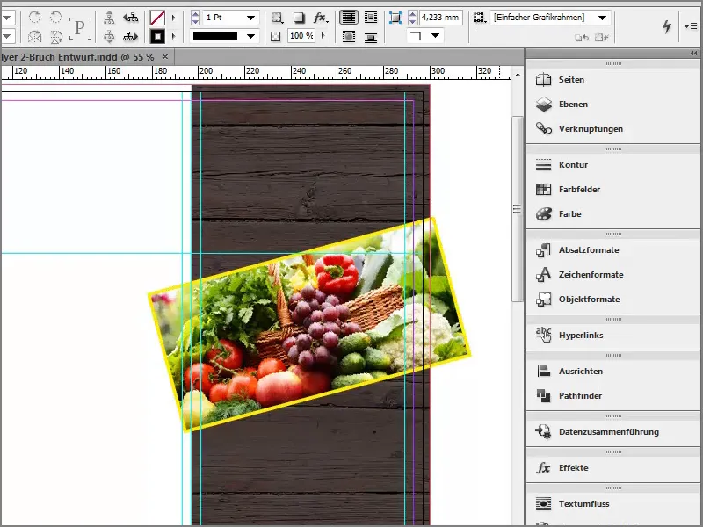
Task: Click the object style icon
Action: (x=479, y=18)
